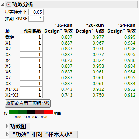Edit the 预期系数 field for X6
The image size is (139, 139).
pyautogui.click(x=31, y=72)
